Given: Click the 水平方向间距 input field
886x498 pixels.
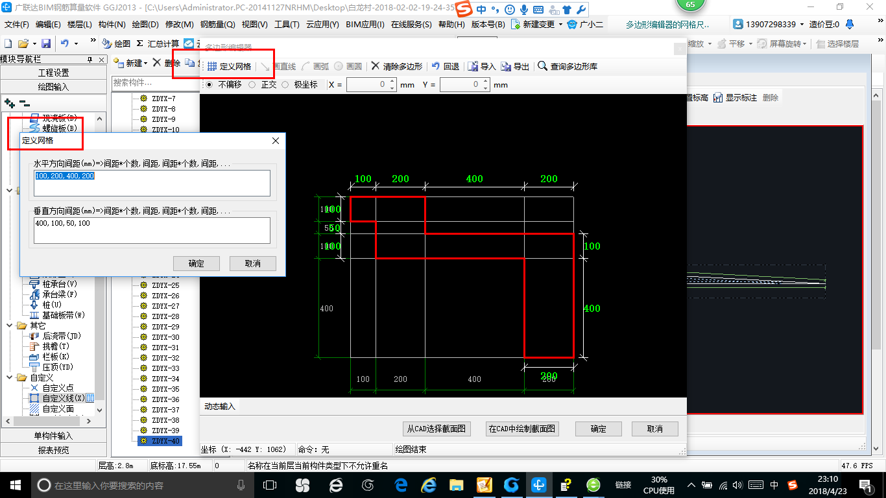Looking at the screenshot, I should 153,183.
